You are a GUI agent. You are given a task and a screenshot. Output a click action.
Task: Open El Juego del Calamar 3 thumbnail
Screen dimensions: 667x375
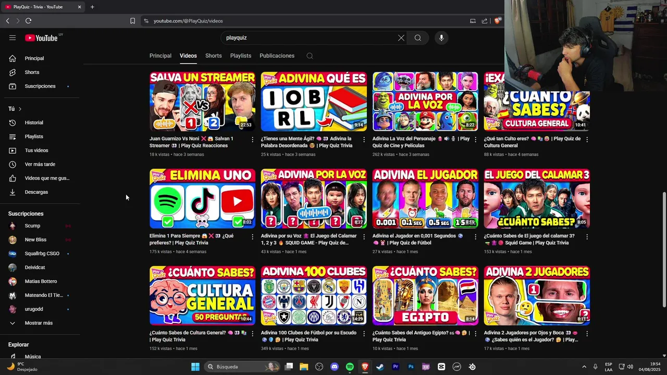[537, 198]
